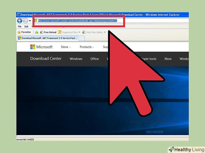Click the Microsoft logo on the page
Image resolution: width=205 pixels, height=153 pixels.
click(41, 47)
